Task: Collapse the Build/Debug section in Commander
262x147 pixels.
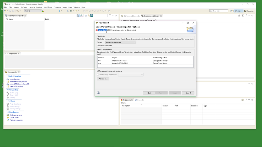Action: (x=7, y=90)
